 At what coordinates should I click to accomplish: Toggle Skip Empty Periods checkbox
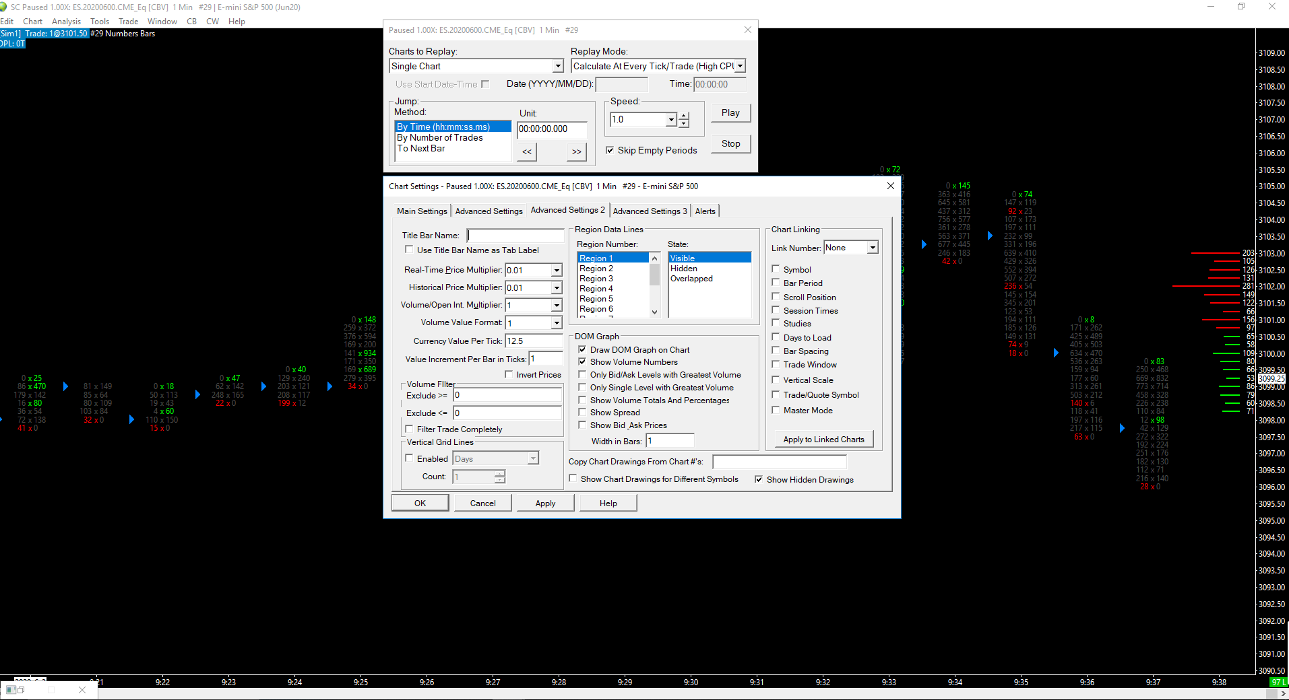[610, 150]
